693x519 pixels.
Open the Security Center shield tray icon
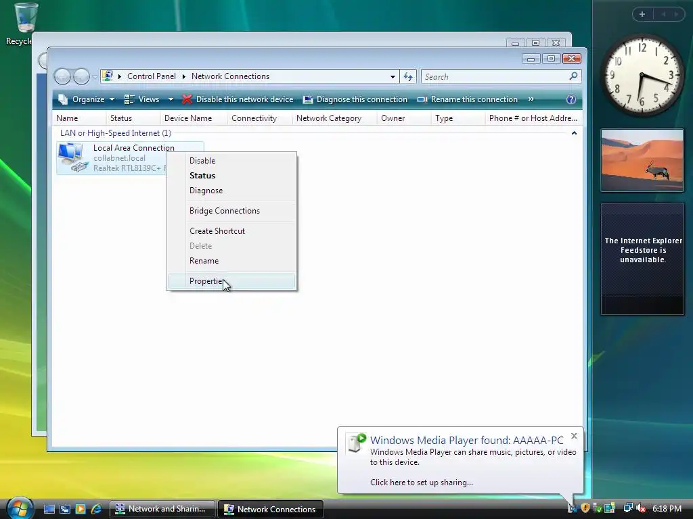click(x=585, y=508)
